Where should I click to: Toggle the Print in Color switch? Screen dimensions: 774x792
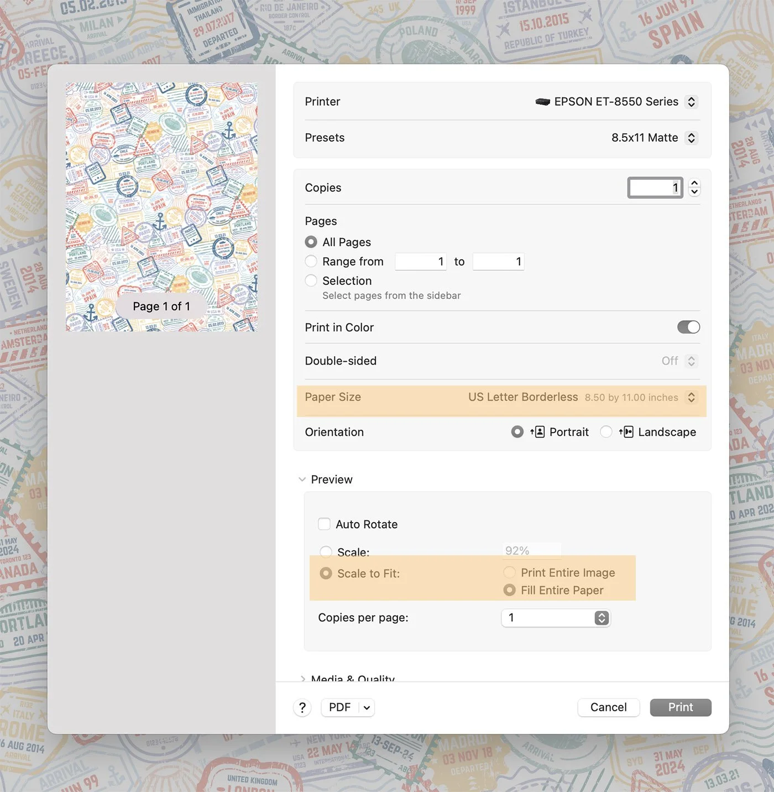[x=688, y=327]
